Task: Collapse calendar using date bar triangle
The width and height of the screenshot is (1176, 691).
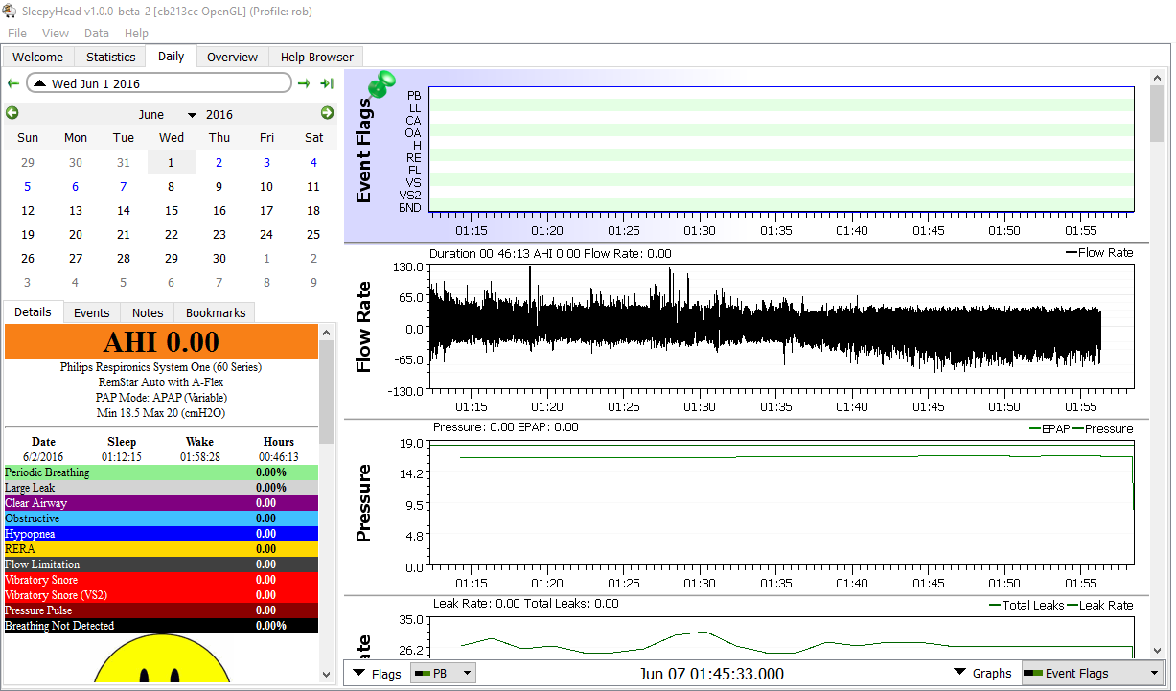Action: pos(39,83)
